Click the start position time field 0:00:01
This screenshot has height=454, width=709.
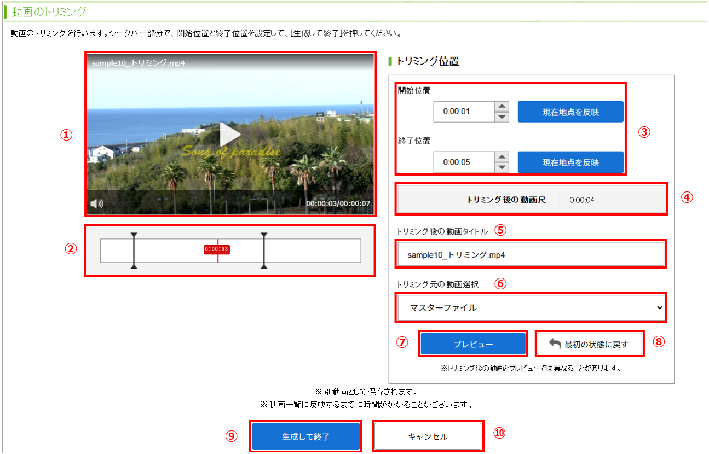(464, 112)
